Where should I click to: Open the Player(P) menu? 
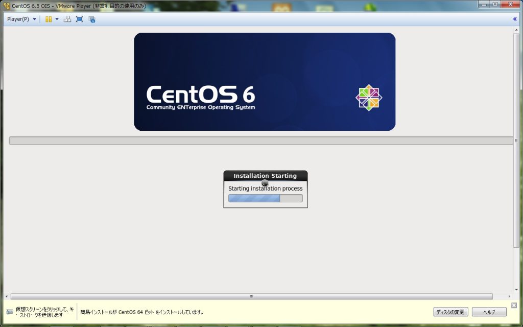click(21, 19)
